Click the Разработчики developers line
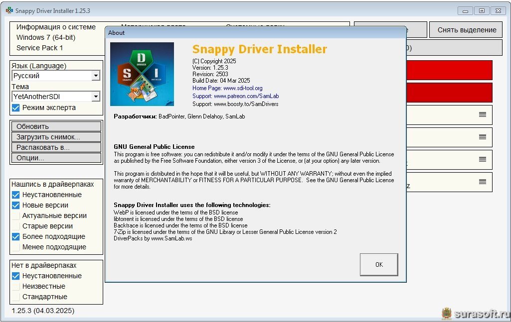This screenshot has width=511, height=322. (x=179, y=116)
